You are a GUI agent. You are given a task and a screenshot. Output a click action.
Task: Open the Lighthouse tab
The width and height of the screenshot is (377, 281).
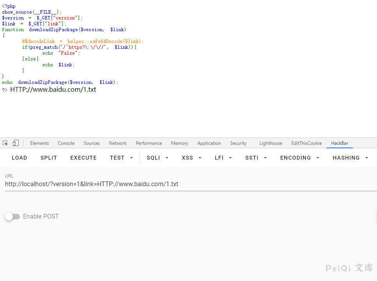point(271,143)
